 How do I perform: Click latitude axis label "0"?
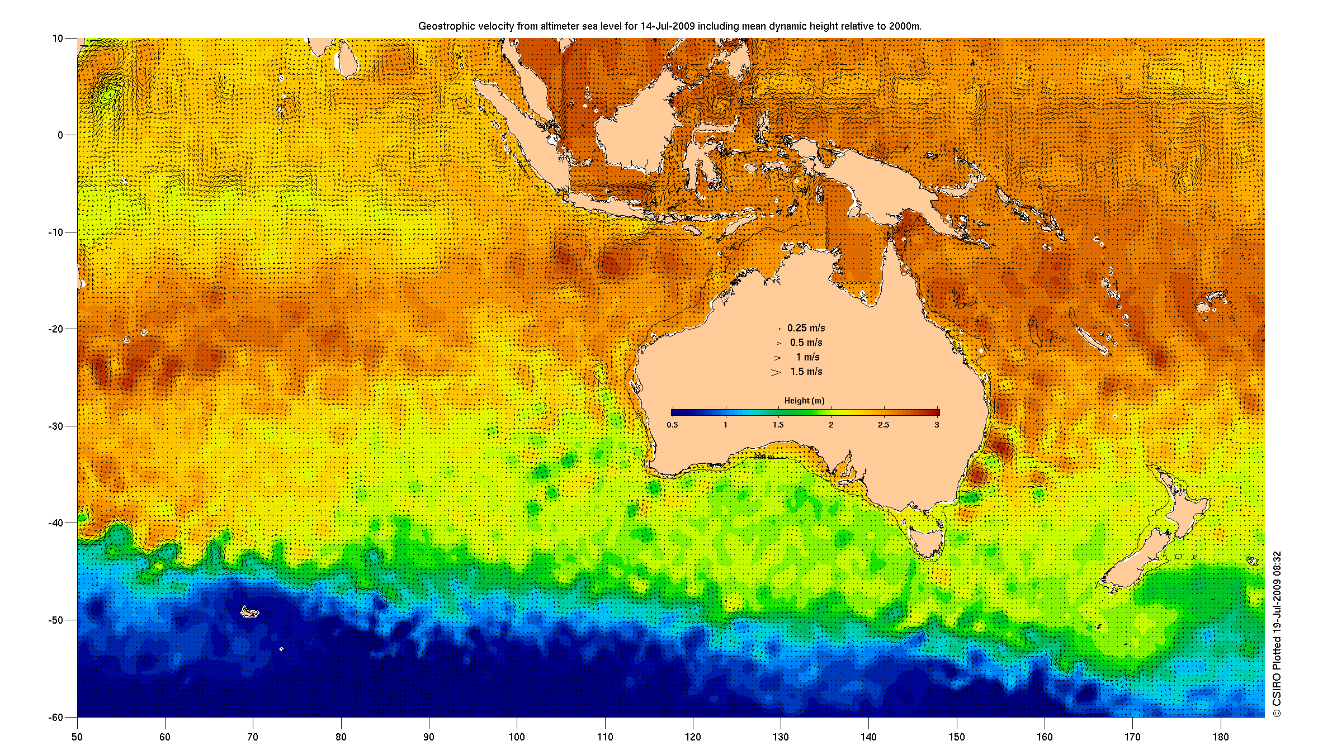pyautogui.click(x=60, y=135)
